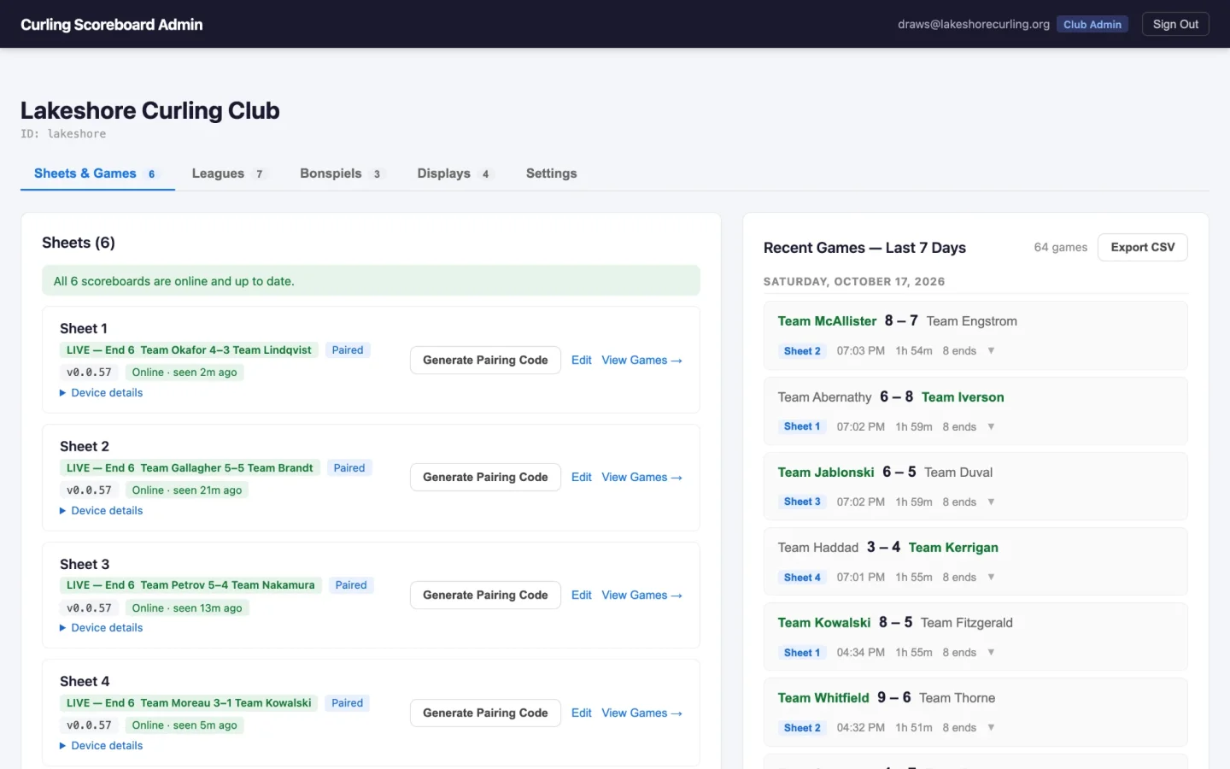Open View Games for Sheet 2
The width and height of the screenshot is (1230, 769).
click(x=642, y=478)
